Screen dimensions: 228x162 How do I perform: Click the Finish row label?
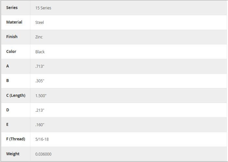[x=12, y=36]
